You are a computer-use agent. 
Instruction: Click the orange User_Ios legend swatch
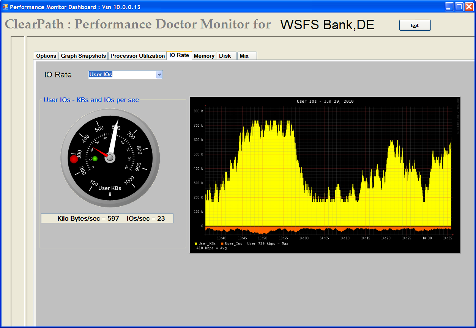[222, 244]
